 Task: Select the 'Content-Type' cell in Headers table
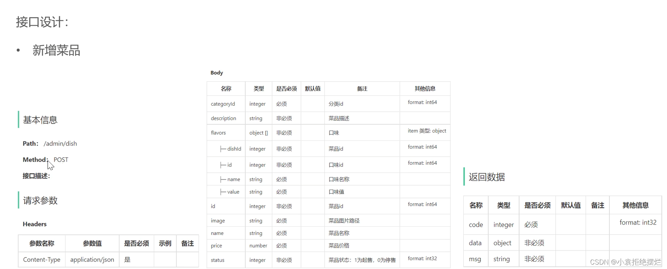point(42,260)
